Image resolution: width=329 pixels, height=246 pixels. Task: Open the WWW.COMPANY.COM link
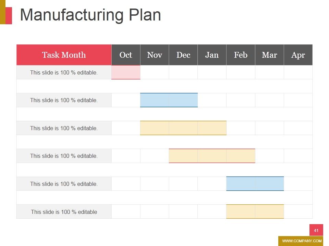pos(302,241)
